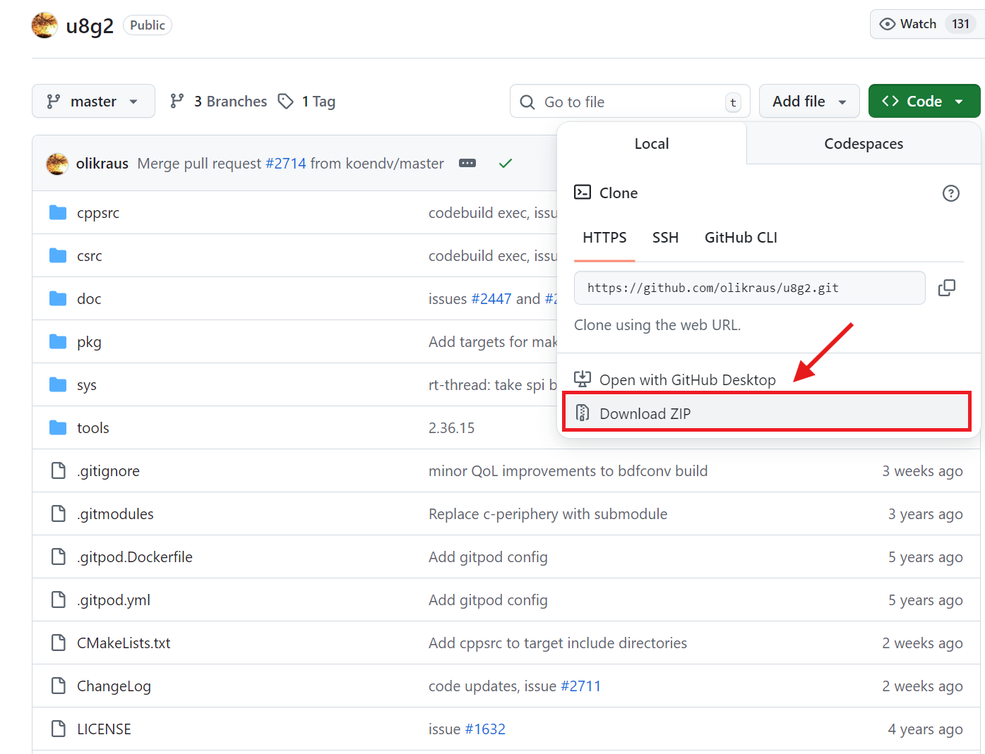Click the LICENSE file icon
This screenshot has height=754, width=985.
coord(59,729)
